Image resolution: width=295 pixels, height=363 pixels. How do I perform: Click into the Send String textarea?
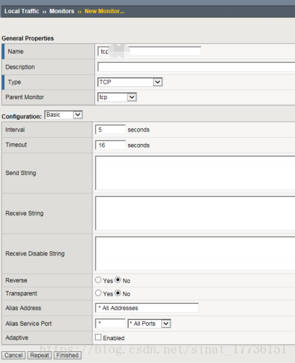pos(195,173)
